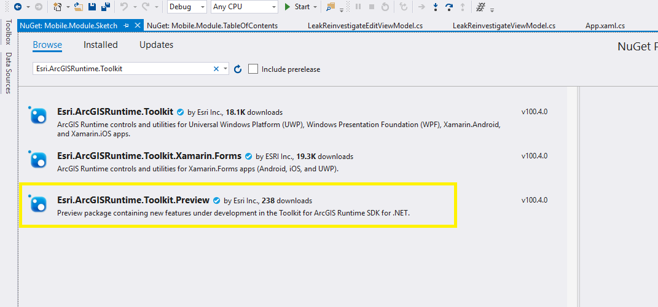658x307 pixels.
Task: Clear the package search box text
Action: tap(216, 69)
